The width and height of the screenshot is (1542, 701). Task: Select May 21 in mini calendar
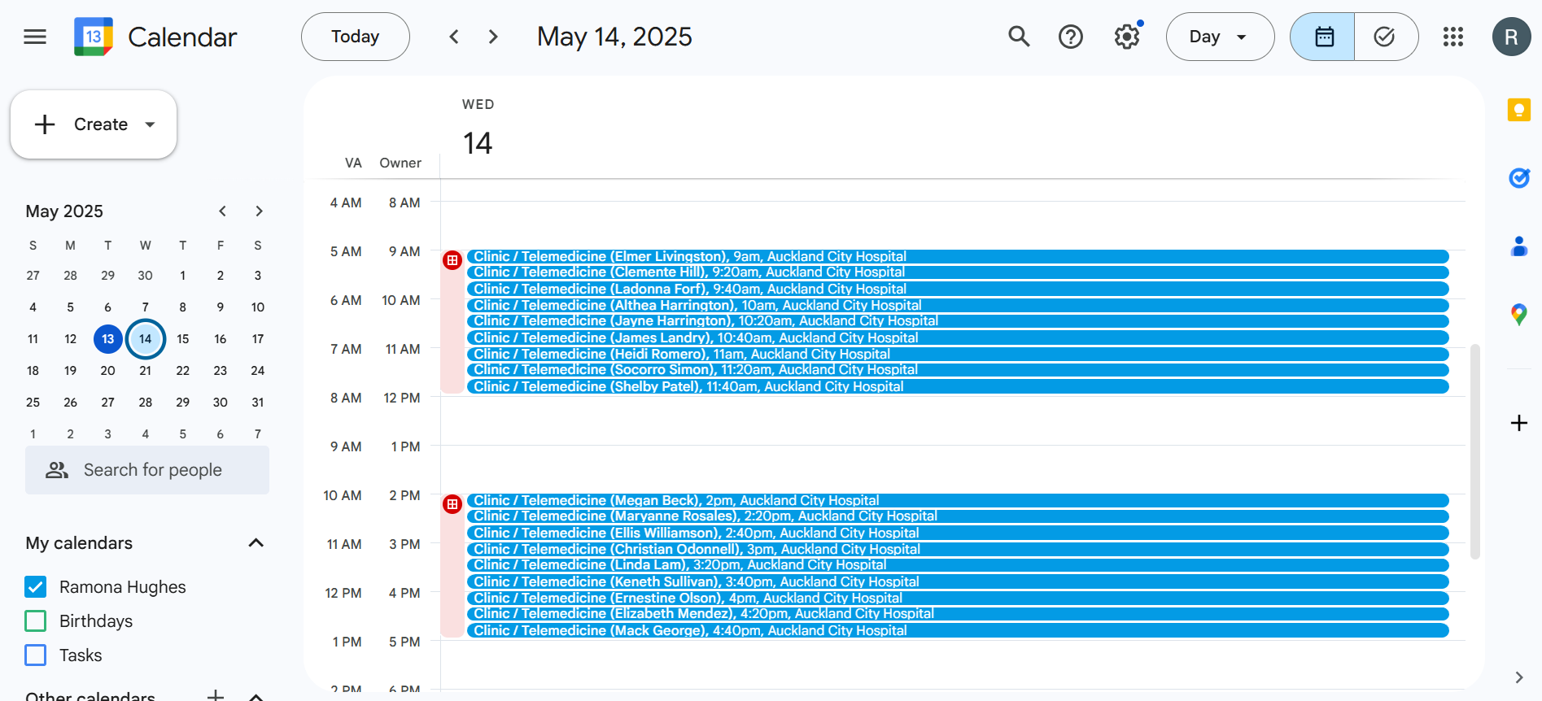(x=146, y=371)
